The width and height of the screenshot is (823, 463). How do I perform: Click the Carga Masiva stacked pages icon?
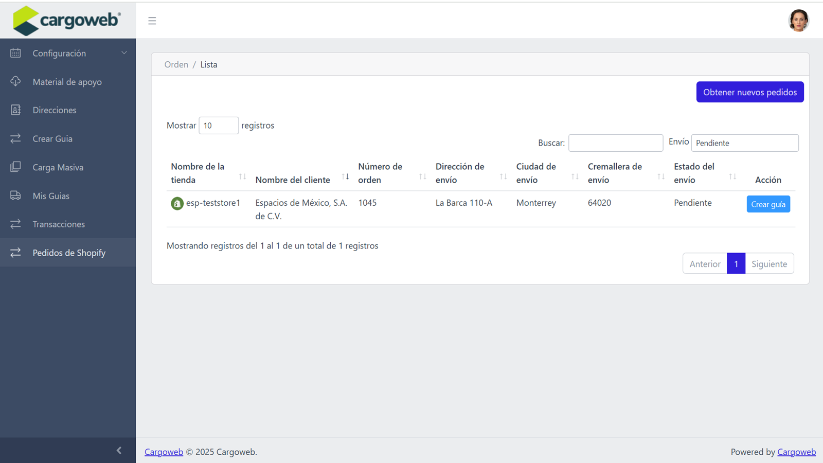15,167
